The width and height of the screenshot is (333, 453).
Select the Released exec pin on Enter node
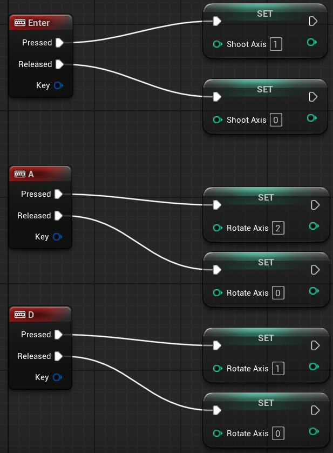[60, 64]
